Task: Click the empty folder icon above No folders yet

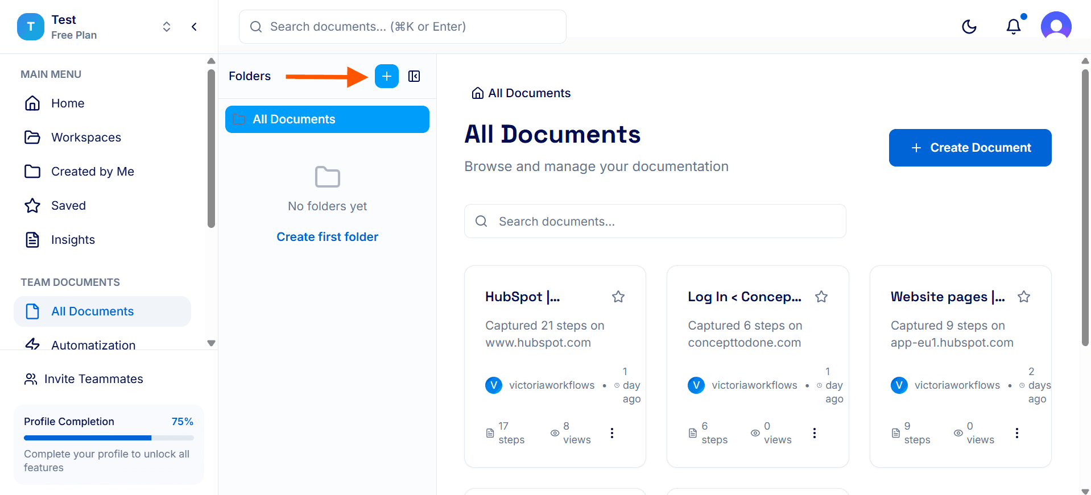Action: pos(327,177)
